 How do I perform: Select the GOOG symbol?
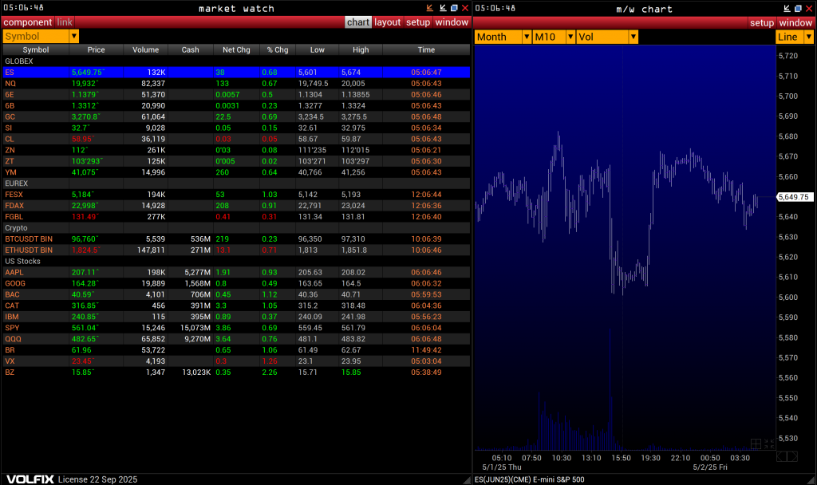15,283
